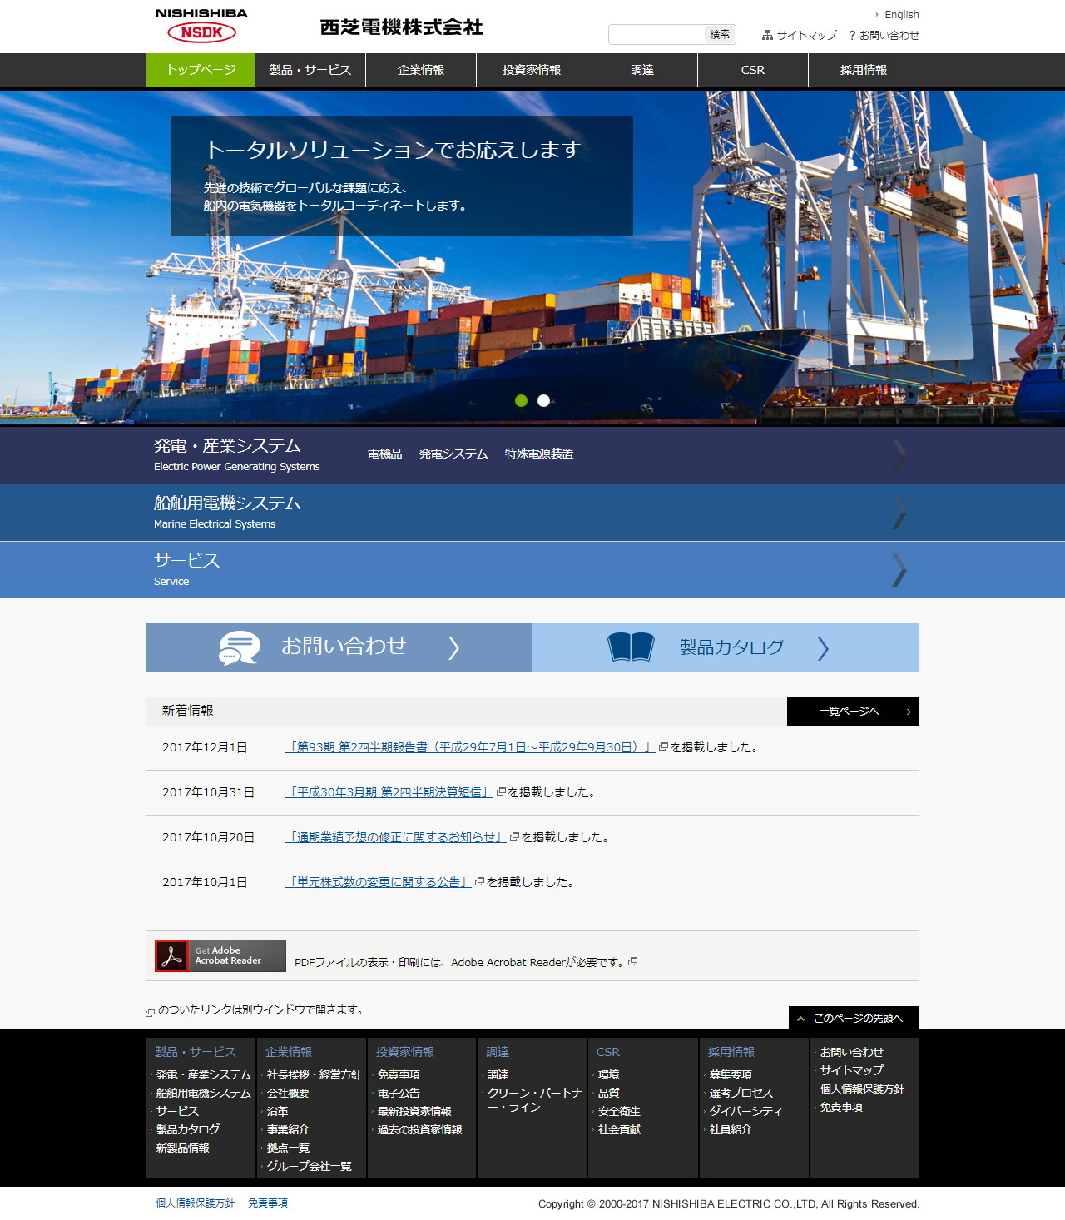Open bottom 免責事項 underlined link
1065x1220 pixels.
pos(268,1203)
